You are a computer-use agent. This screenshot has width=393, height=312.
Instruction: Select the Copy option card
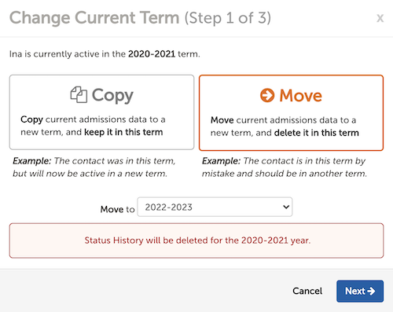pyautogui.click(x=101, y=112)
